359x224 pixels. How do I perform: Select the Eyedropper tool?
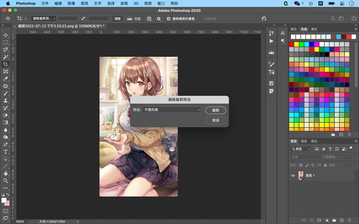(x=5, y=79)
